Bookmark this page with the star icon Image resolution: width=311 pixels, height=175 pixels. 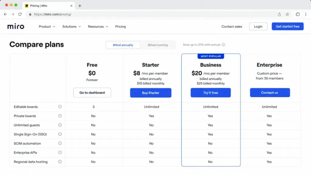click(x=287, y=14)
